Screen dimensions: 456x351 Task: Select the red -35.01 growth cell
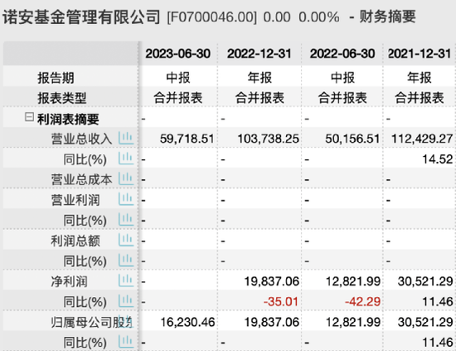point(281,301)
